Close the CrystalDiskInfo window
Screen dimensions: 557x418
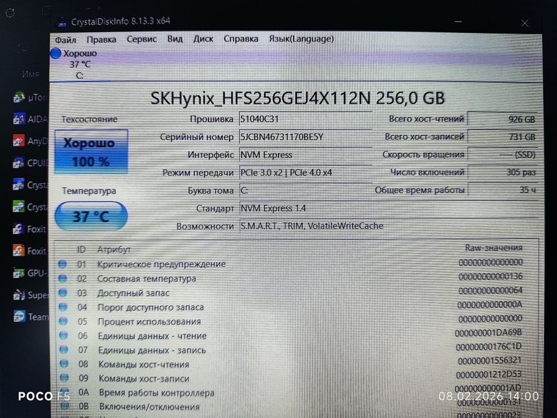tap(525, 23)
